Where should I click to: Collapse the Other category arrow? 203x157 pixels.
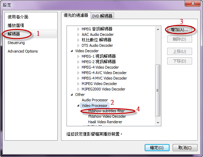tap(72, 95)
